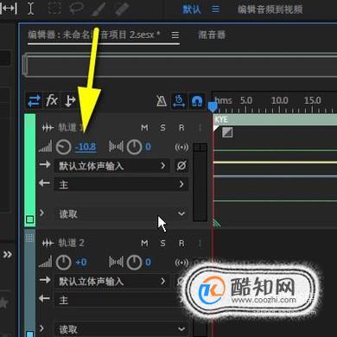This screenshot has width=337, height=337.
Task: Mute track 1 with the M button
Action: click(x=144, y=128)
